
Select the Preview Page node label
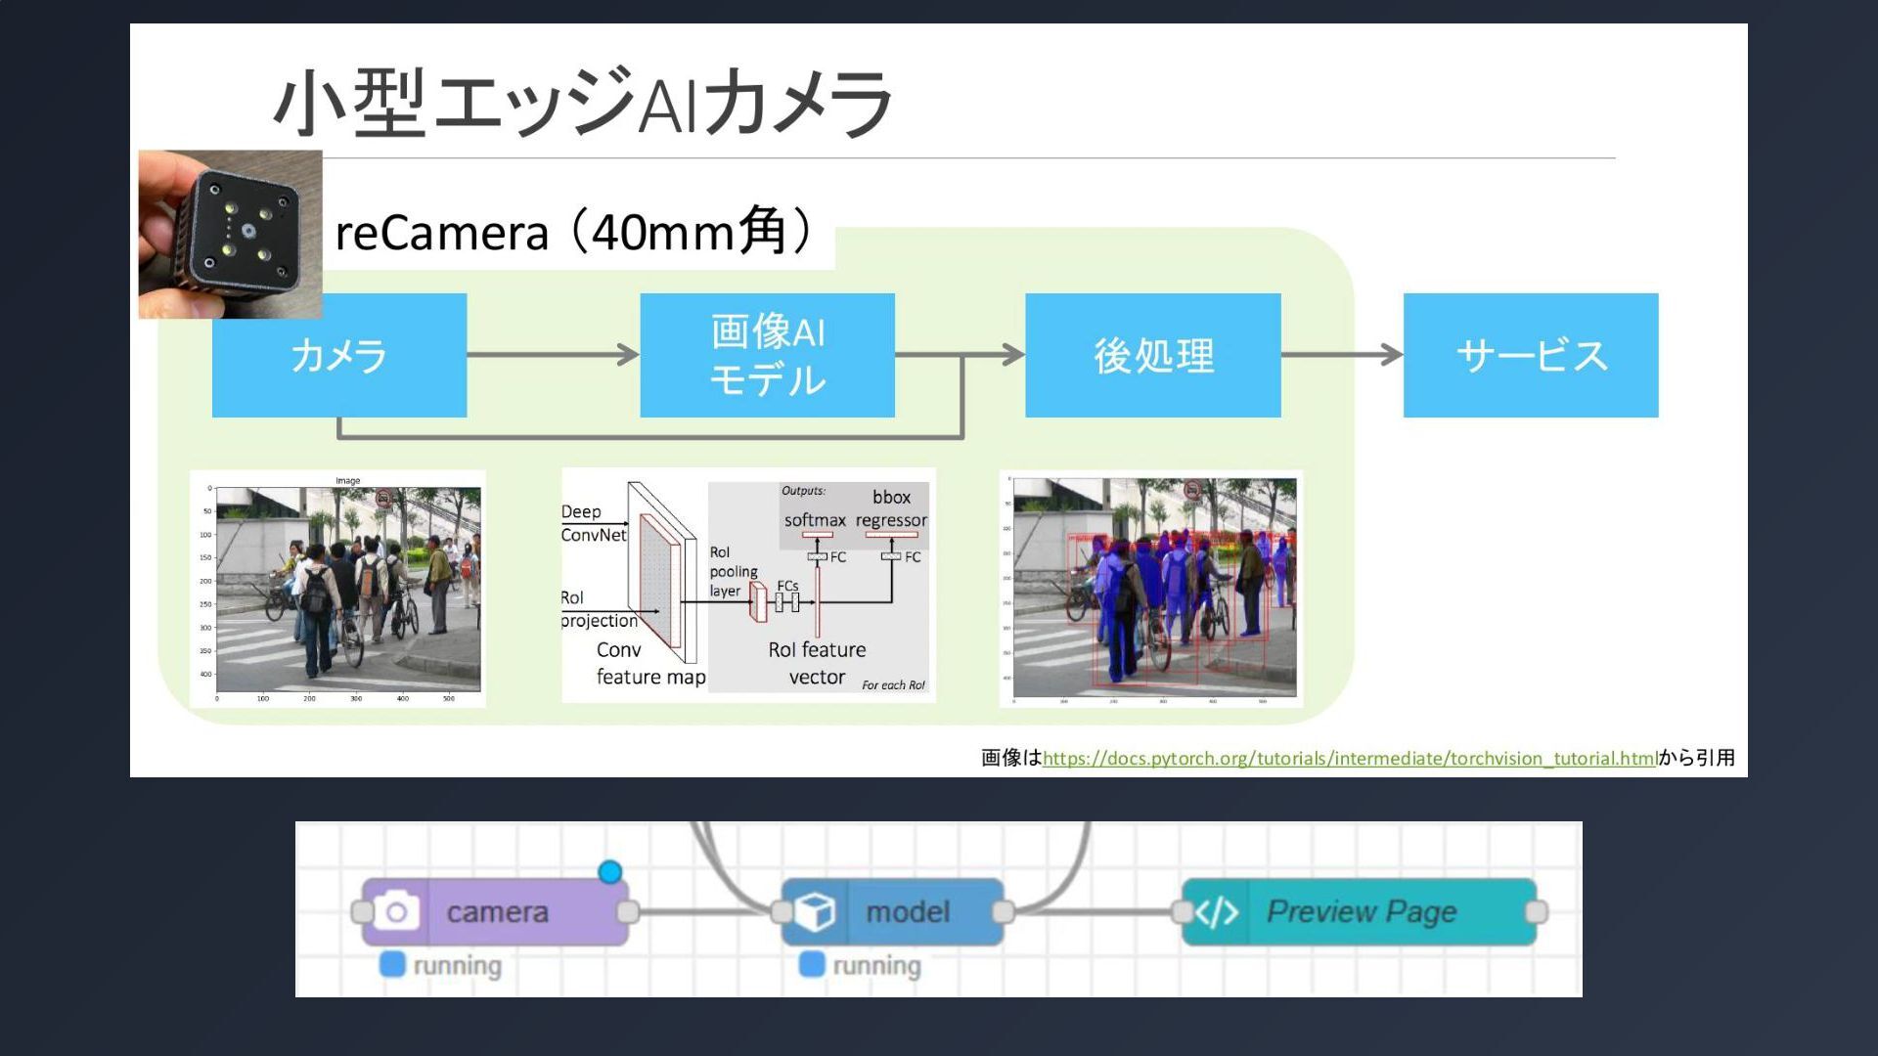1361,912
